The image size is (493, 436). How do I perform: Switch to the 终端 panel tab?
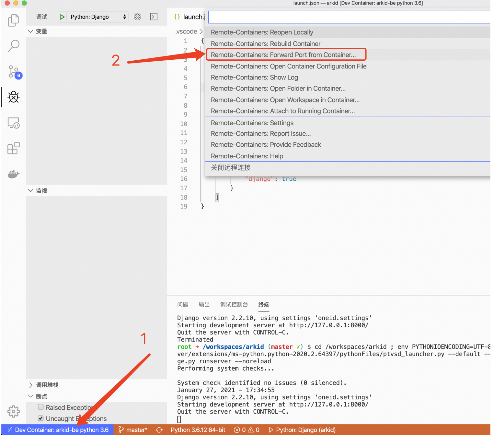[264, 305]
